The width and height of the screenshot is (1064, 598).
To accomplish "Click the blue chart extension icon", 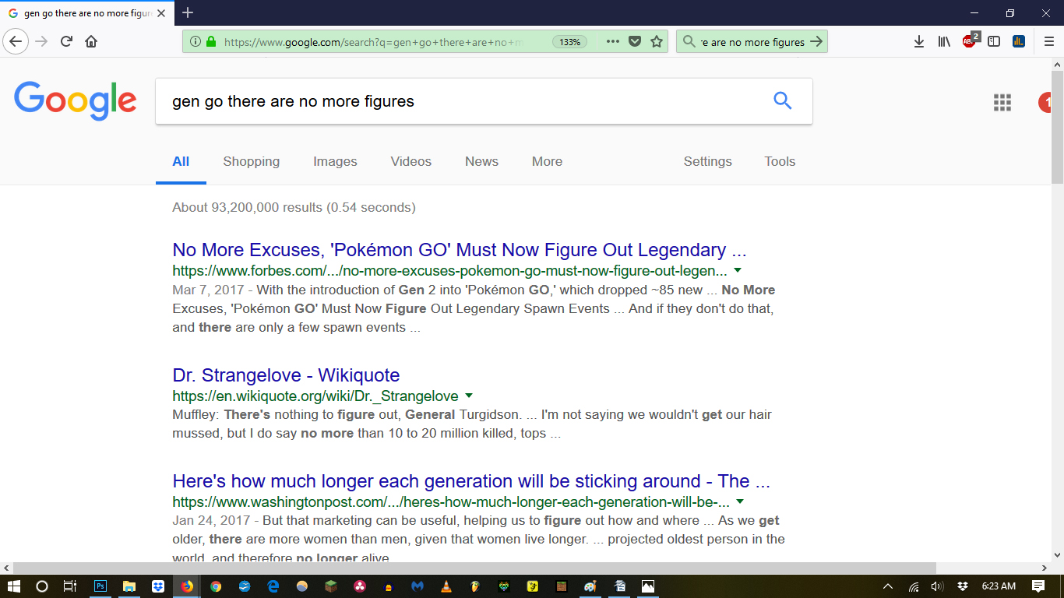I will pyautogui.click(x=1019, y=42).
